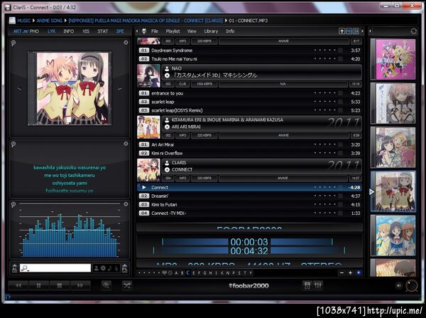Select the scarlet leap(IOSYS Remix) track

(249, 110)
